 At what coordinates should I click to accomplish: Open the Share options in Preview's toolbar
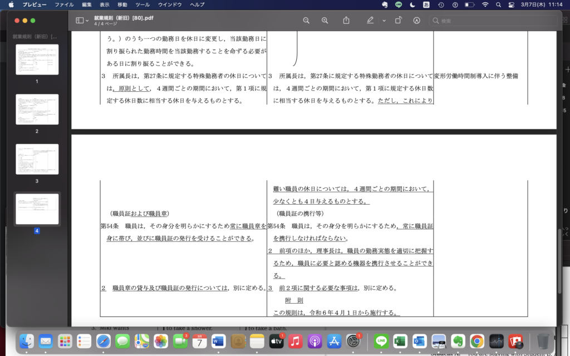tap(346, 20)
